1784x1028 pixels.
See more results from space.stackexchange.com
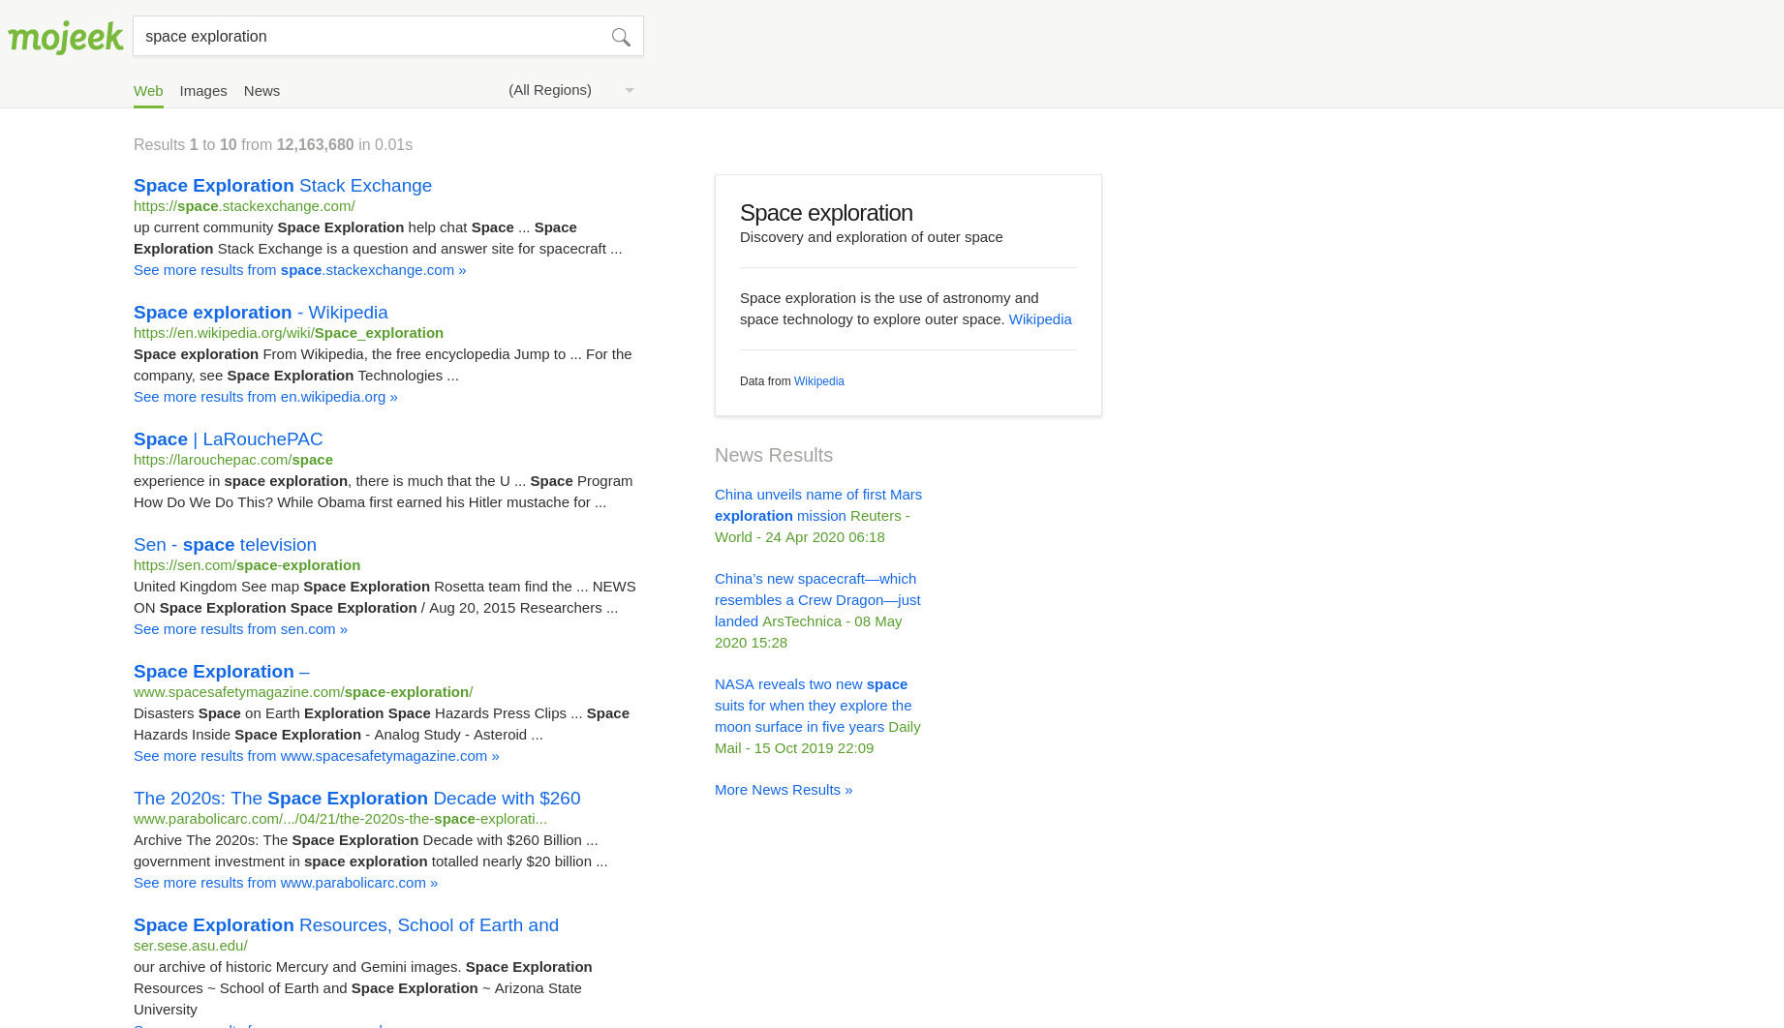299,270
